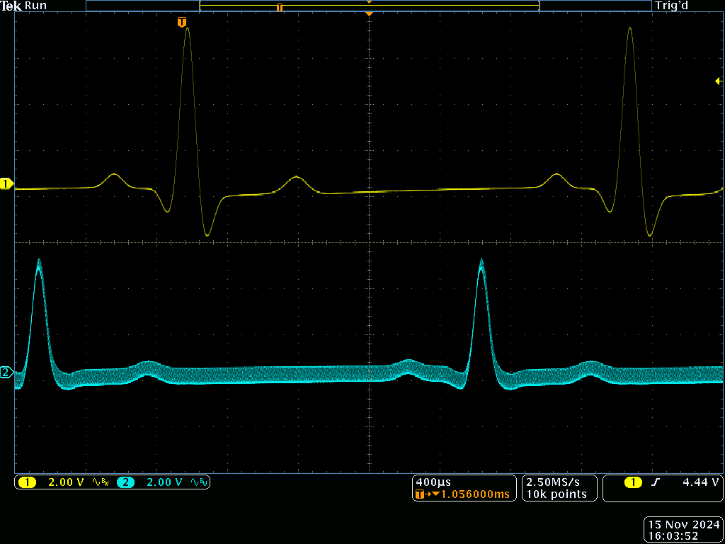The height and width of the screenshot is (544, 725).
Task: Click the channel 1 ground marker
Action: 6,184
